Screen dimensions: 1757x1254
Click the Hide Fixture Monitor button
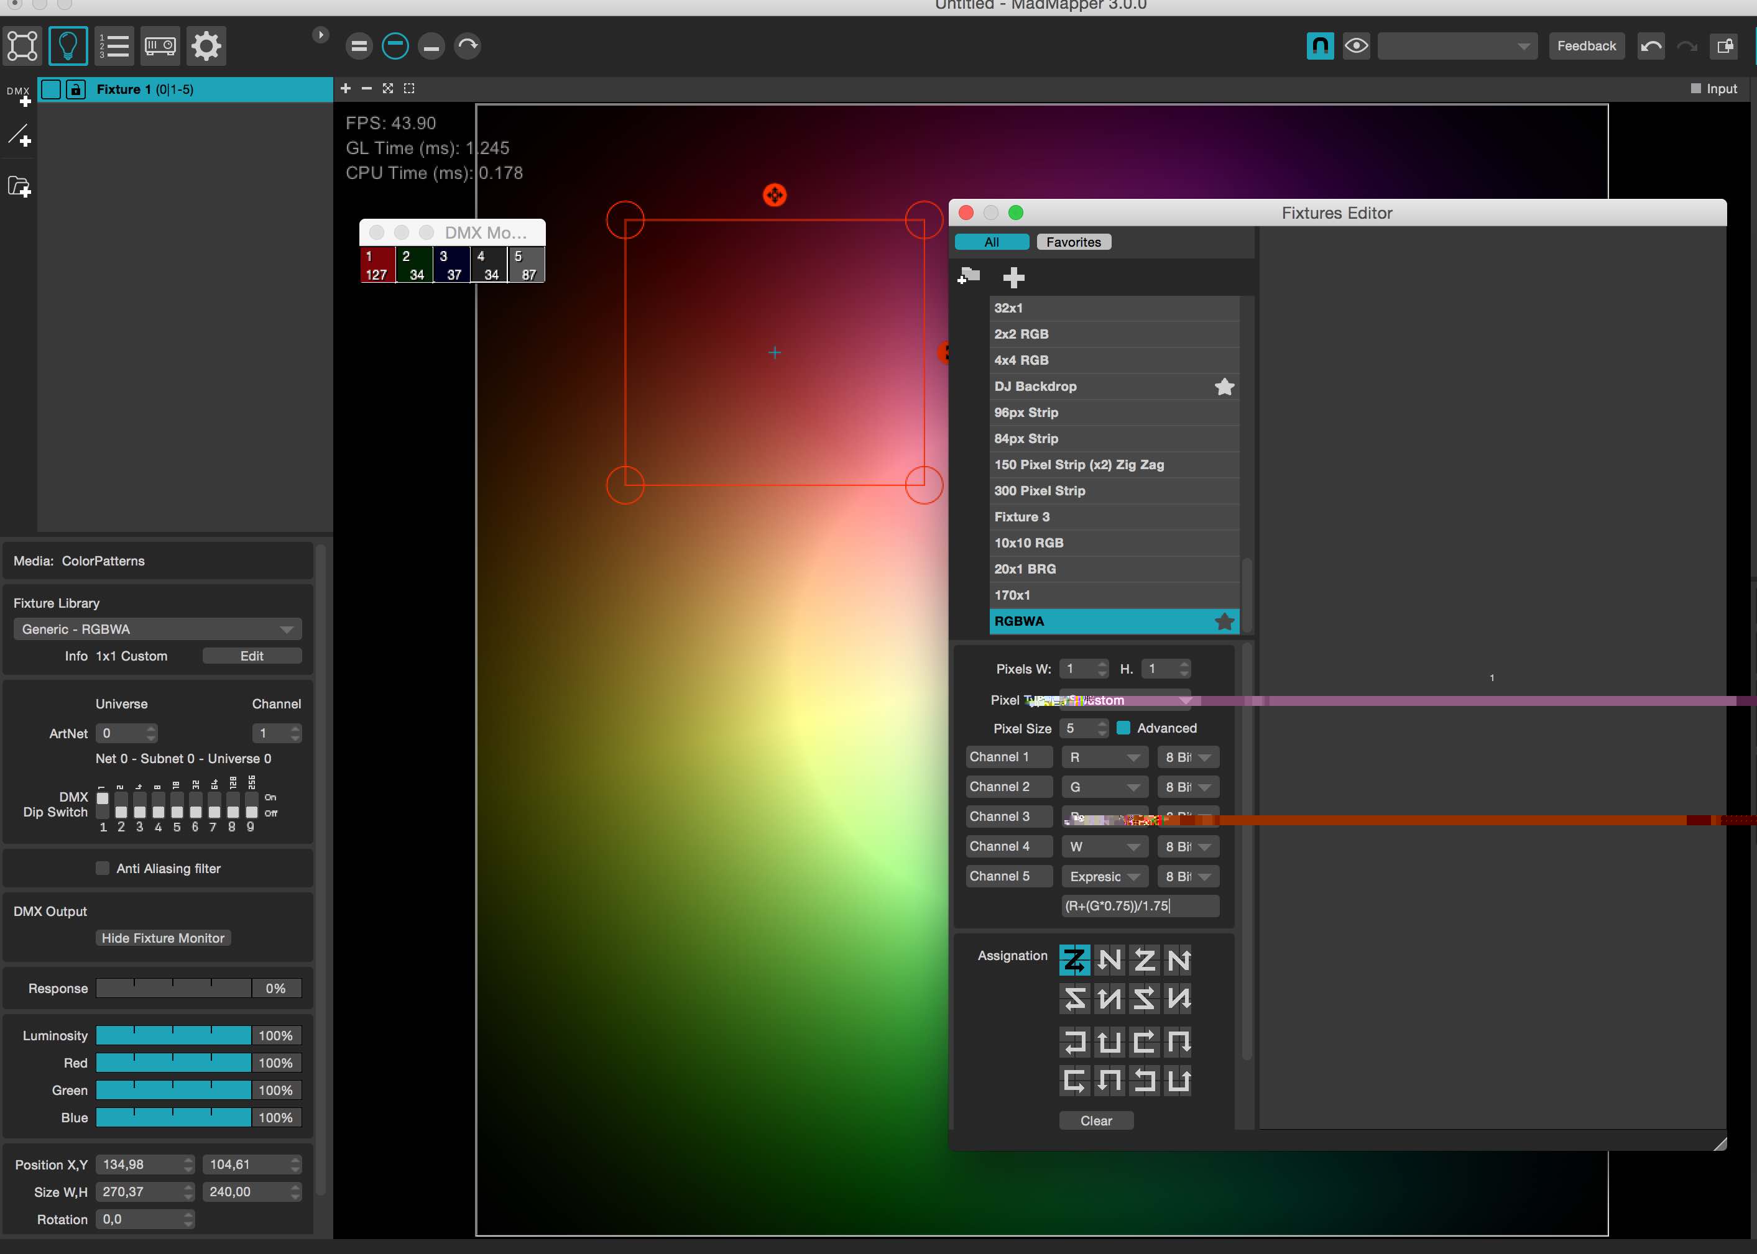click(x=163, y=938)
